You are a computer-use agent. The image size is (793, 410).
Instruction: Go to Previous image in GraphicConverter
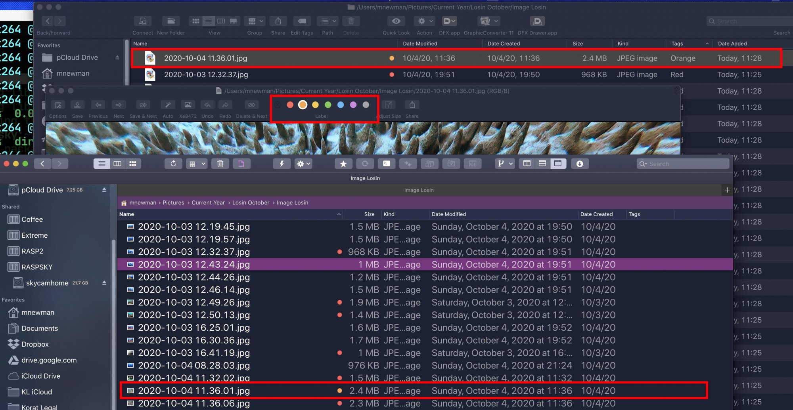point(98,105)
